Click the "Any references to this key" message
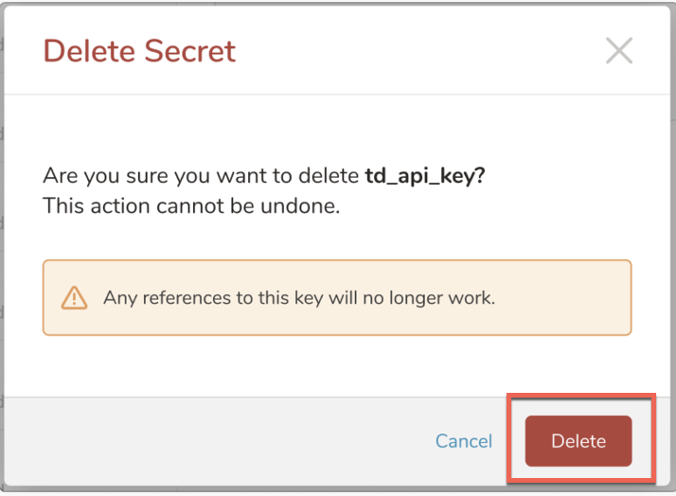 298,297
